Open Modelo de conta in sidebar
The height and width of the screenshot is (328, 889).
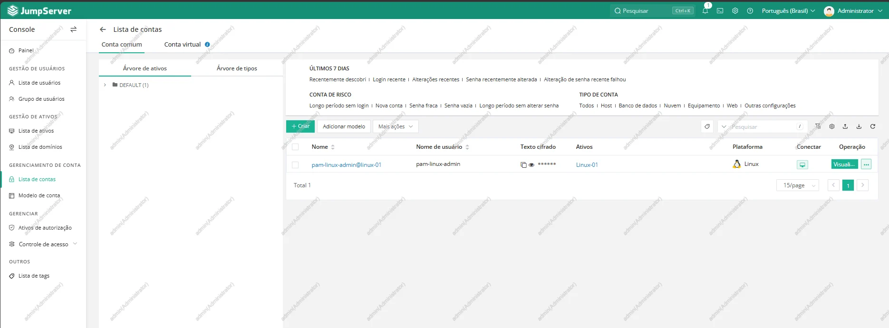point(39,195)
